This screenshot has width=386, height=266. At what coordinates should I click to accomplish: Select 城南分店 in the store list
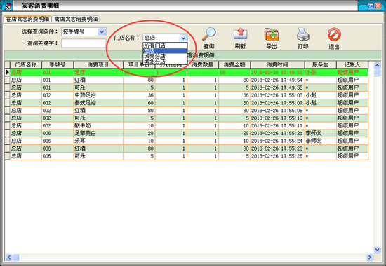(165, 56)
